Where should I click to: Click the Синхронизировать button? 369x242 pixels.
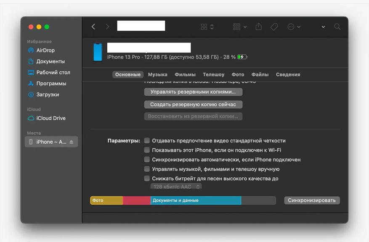coord(312,200)
